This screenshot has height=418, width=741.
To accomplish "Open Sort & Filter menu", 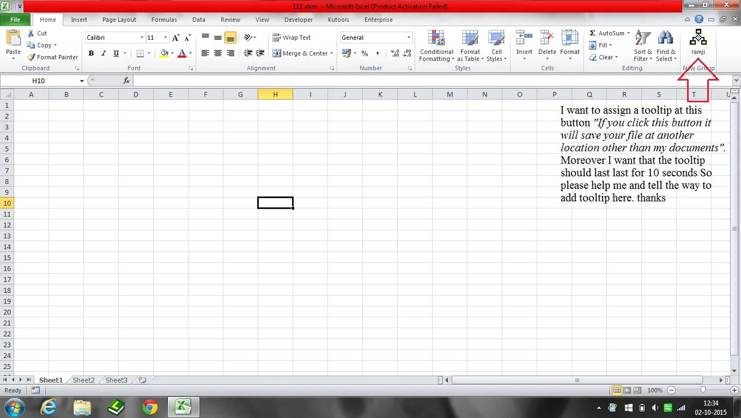I will [643, 46].
